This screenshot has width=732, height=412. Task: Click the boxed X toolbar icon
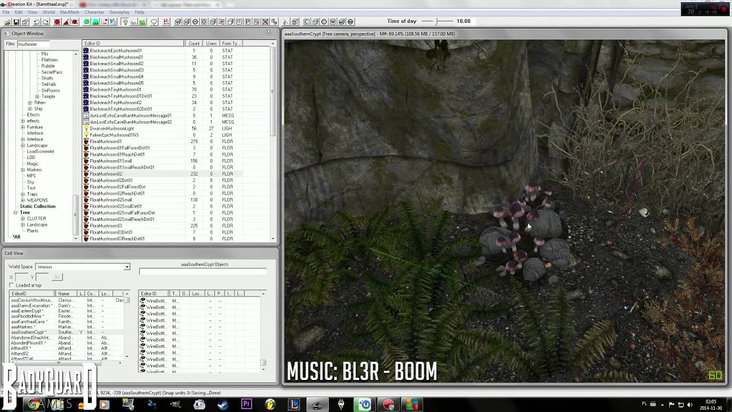(265, 22)
